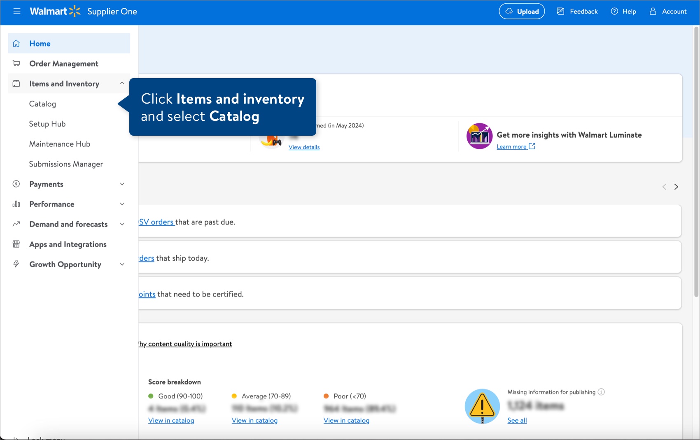Viewport: 700px width, 440px height.
Task: Open Account options
Action: click(668, 11)
